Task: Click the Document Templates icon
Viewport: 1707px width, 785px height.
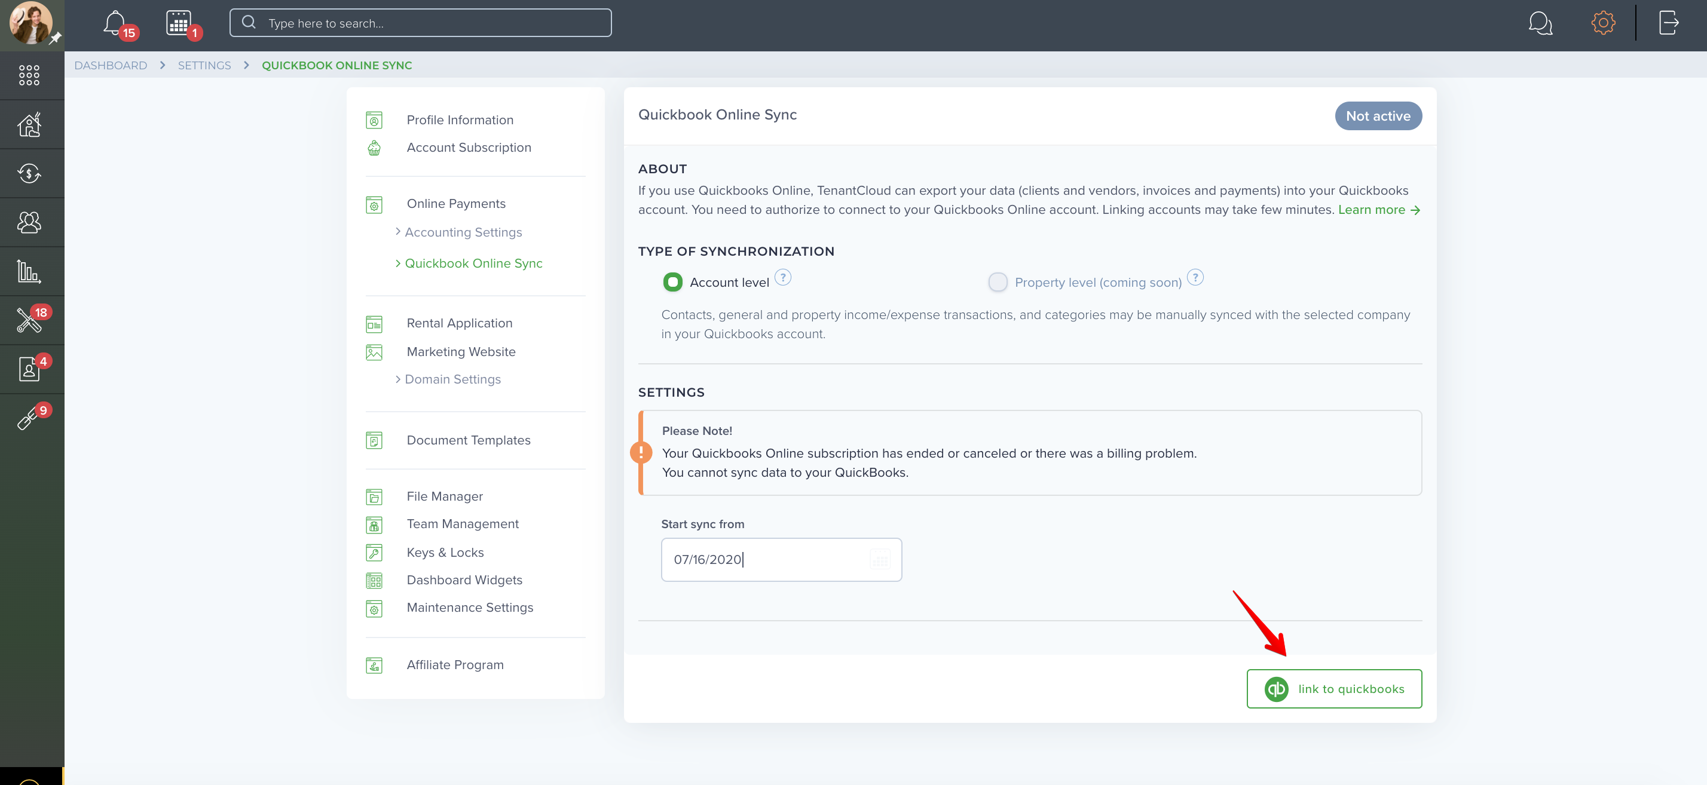Action: (x=374, y=440)
